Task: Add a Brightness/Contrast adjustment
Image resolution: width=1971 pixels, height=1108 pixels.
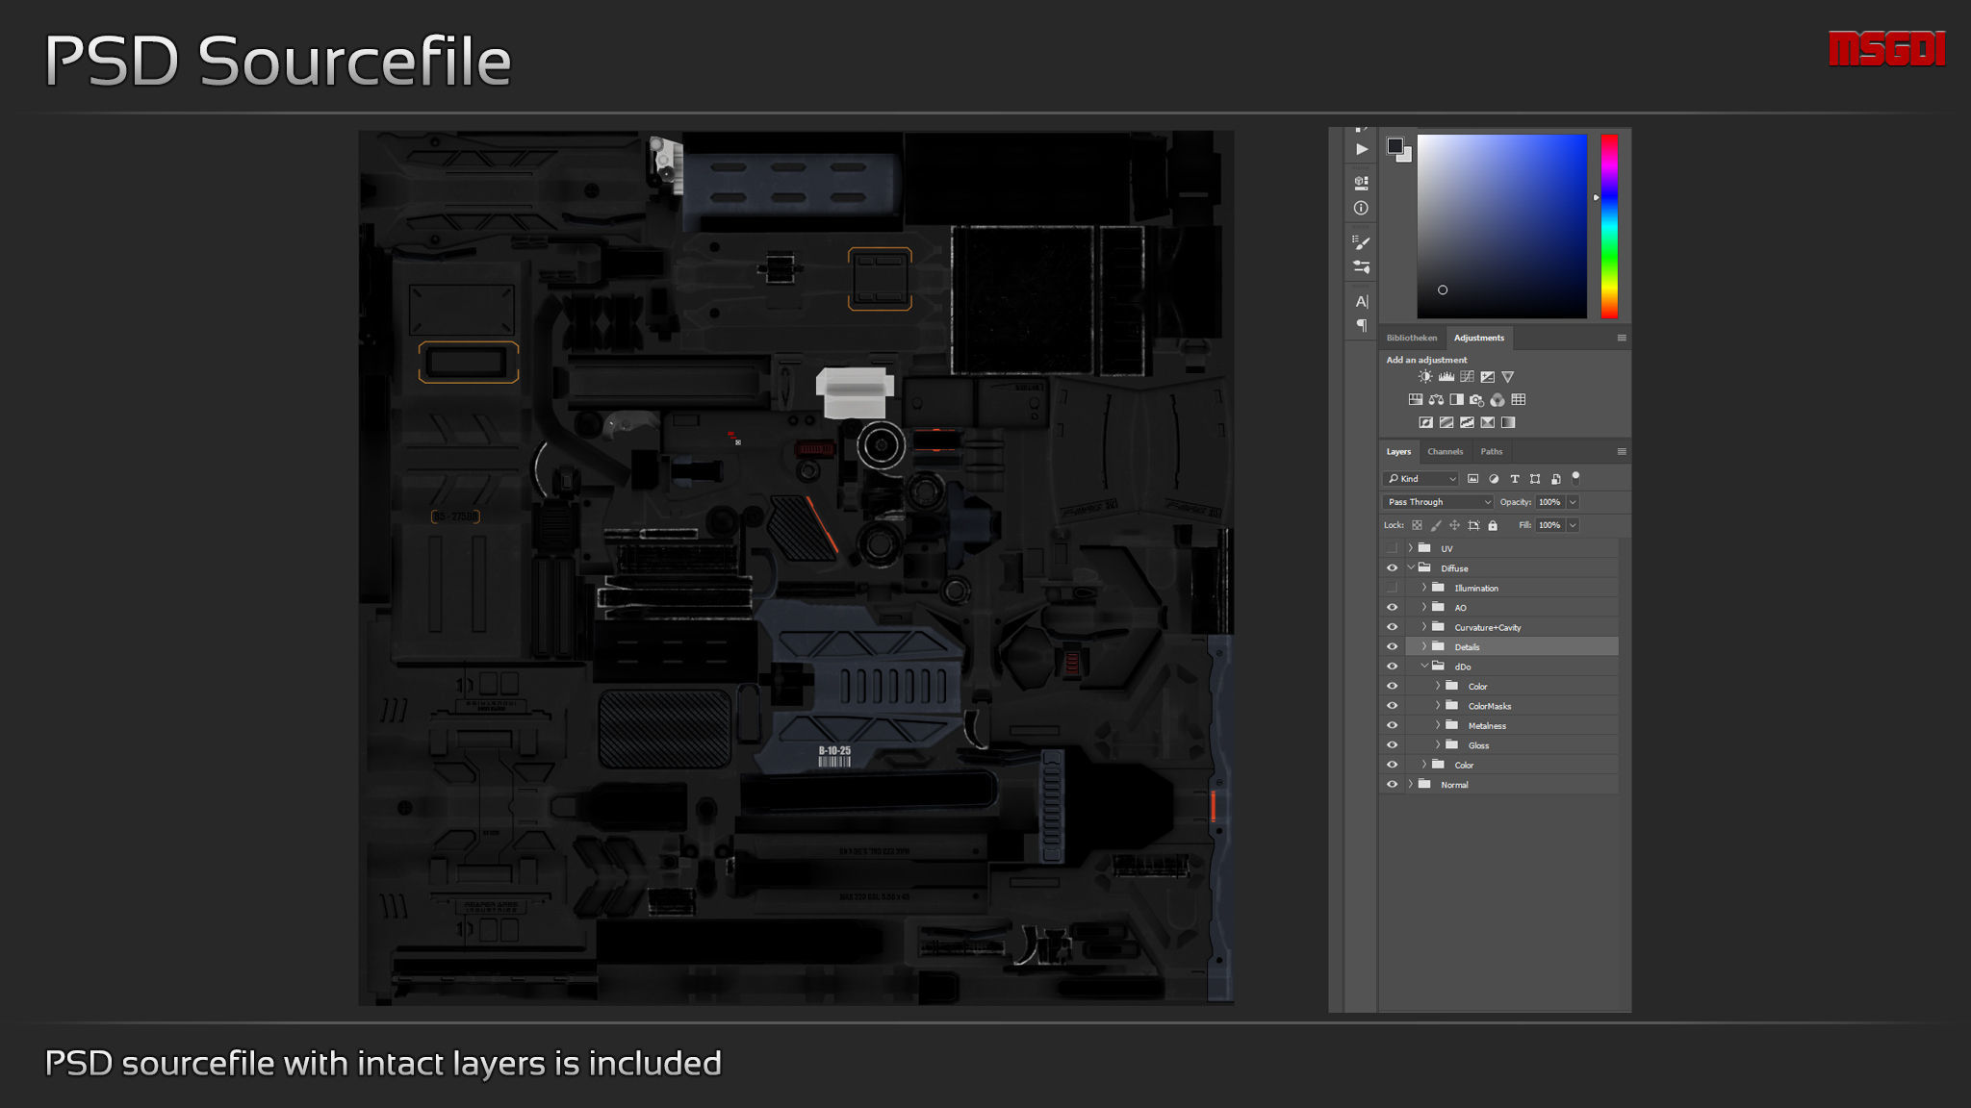Action: (x=1425, y=377)
